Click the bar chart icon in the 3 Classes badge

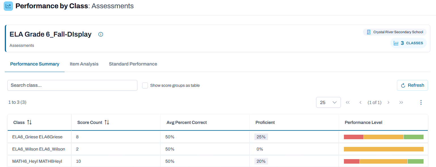[x=396, y=43]
